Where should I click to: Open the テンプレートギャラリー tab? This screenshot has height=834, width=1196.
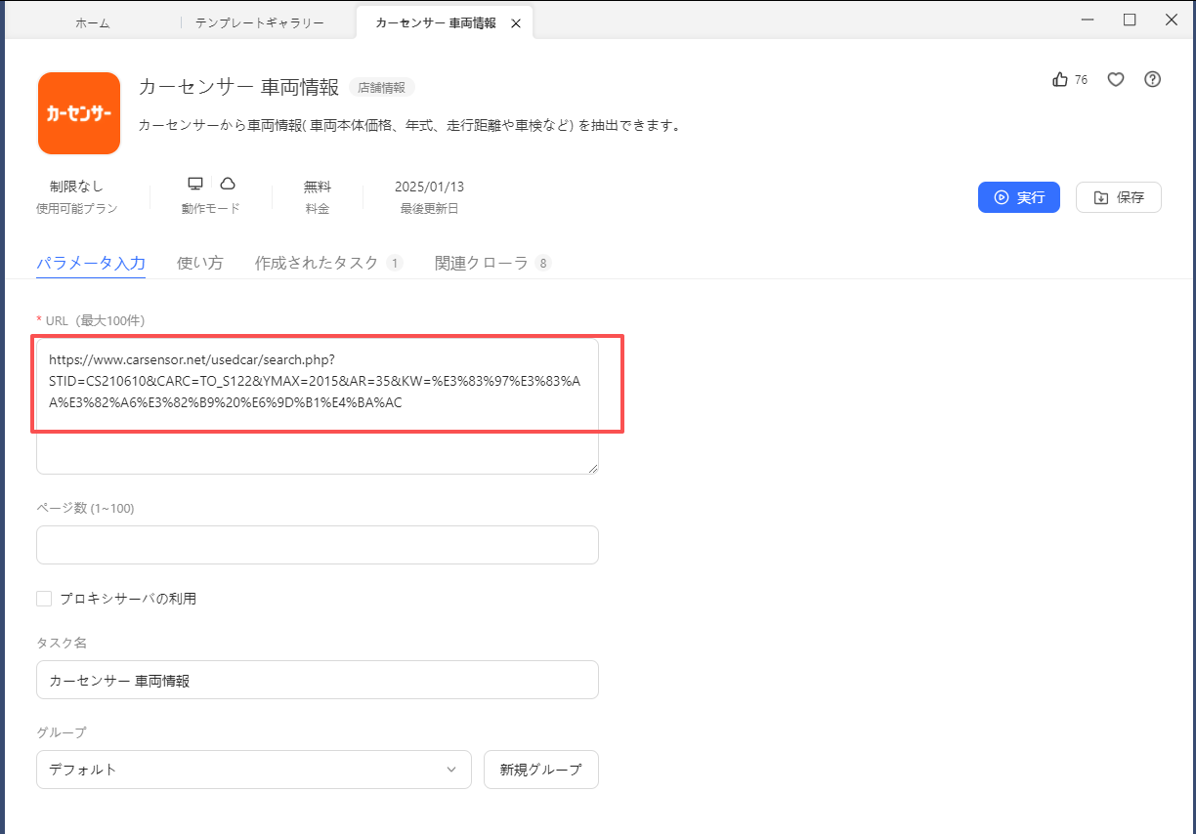[x=260, y=23]
